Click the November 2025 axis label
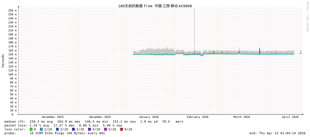 pyautogui.click(x=53, y=117)
